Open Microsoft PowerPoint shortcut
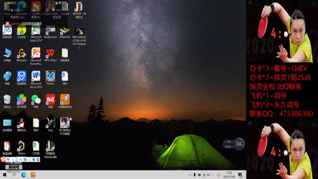The width and height of the screenshot is (318, 179). click(36, 56)
